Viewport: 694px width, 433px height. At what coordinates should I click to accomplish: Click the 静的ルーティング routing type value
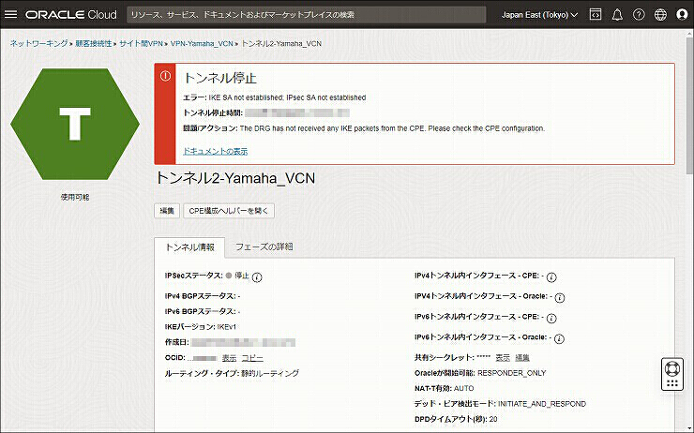(x=270, y=373)
